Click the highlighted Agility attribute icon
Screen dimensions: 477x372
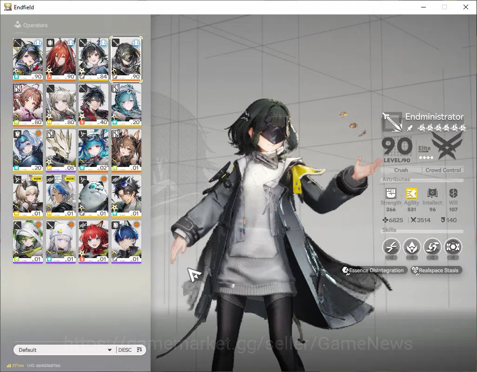pos(411,193)
